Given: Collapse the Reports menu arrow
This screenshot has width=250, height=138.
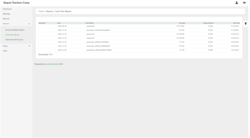Looking at the screenshot, I should [29, 24].
